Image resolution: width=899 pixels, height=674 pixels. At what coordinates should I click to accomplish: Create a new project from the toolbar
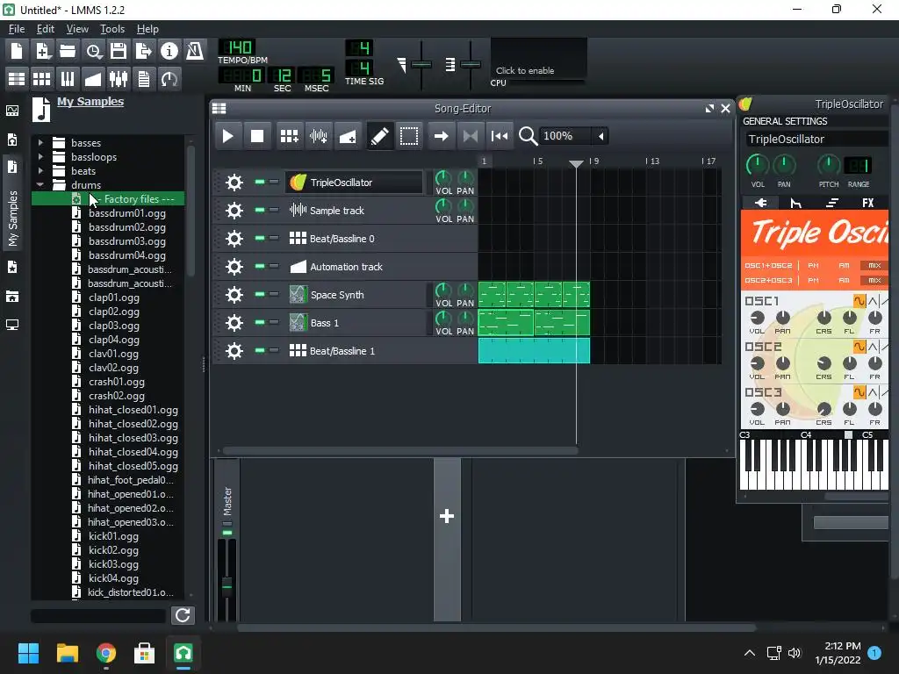(x=17, y=52)
